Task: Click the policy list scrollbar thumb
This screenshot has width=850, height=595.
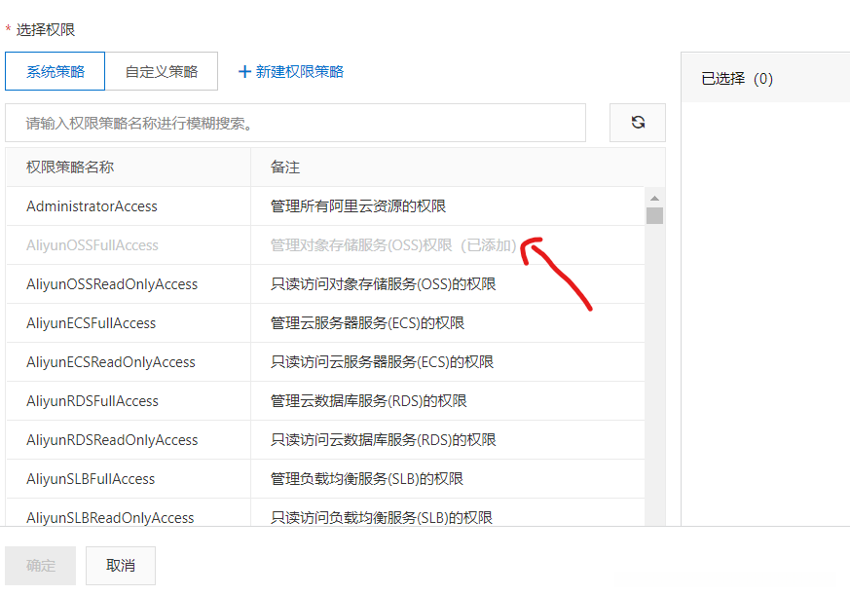Action: (654, 215)
